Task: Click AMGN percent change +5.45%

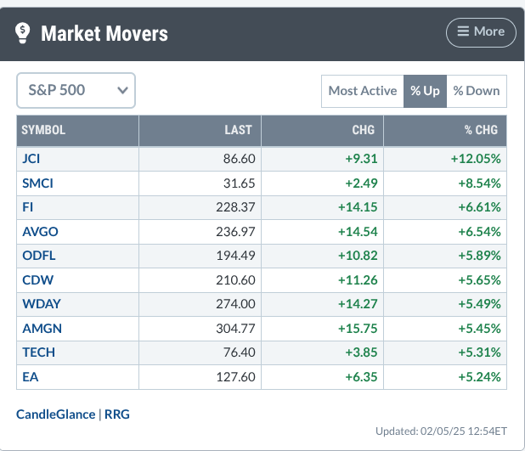Action: (479, 329)
